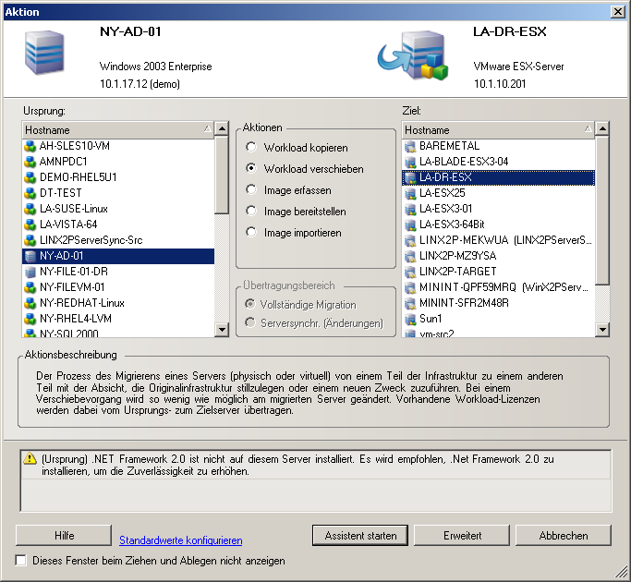Click the Sun1 target icon
The height and width of the screenshot is (582, 631).
410,319
